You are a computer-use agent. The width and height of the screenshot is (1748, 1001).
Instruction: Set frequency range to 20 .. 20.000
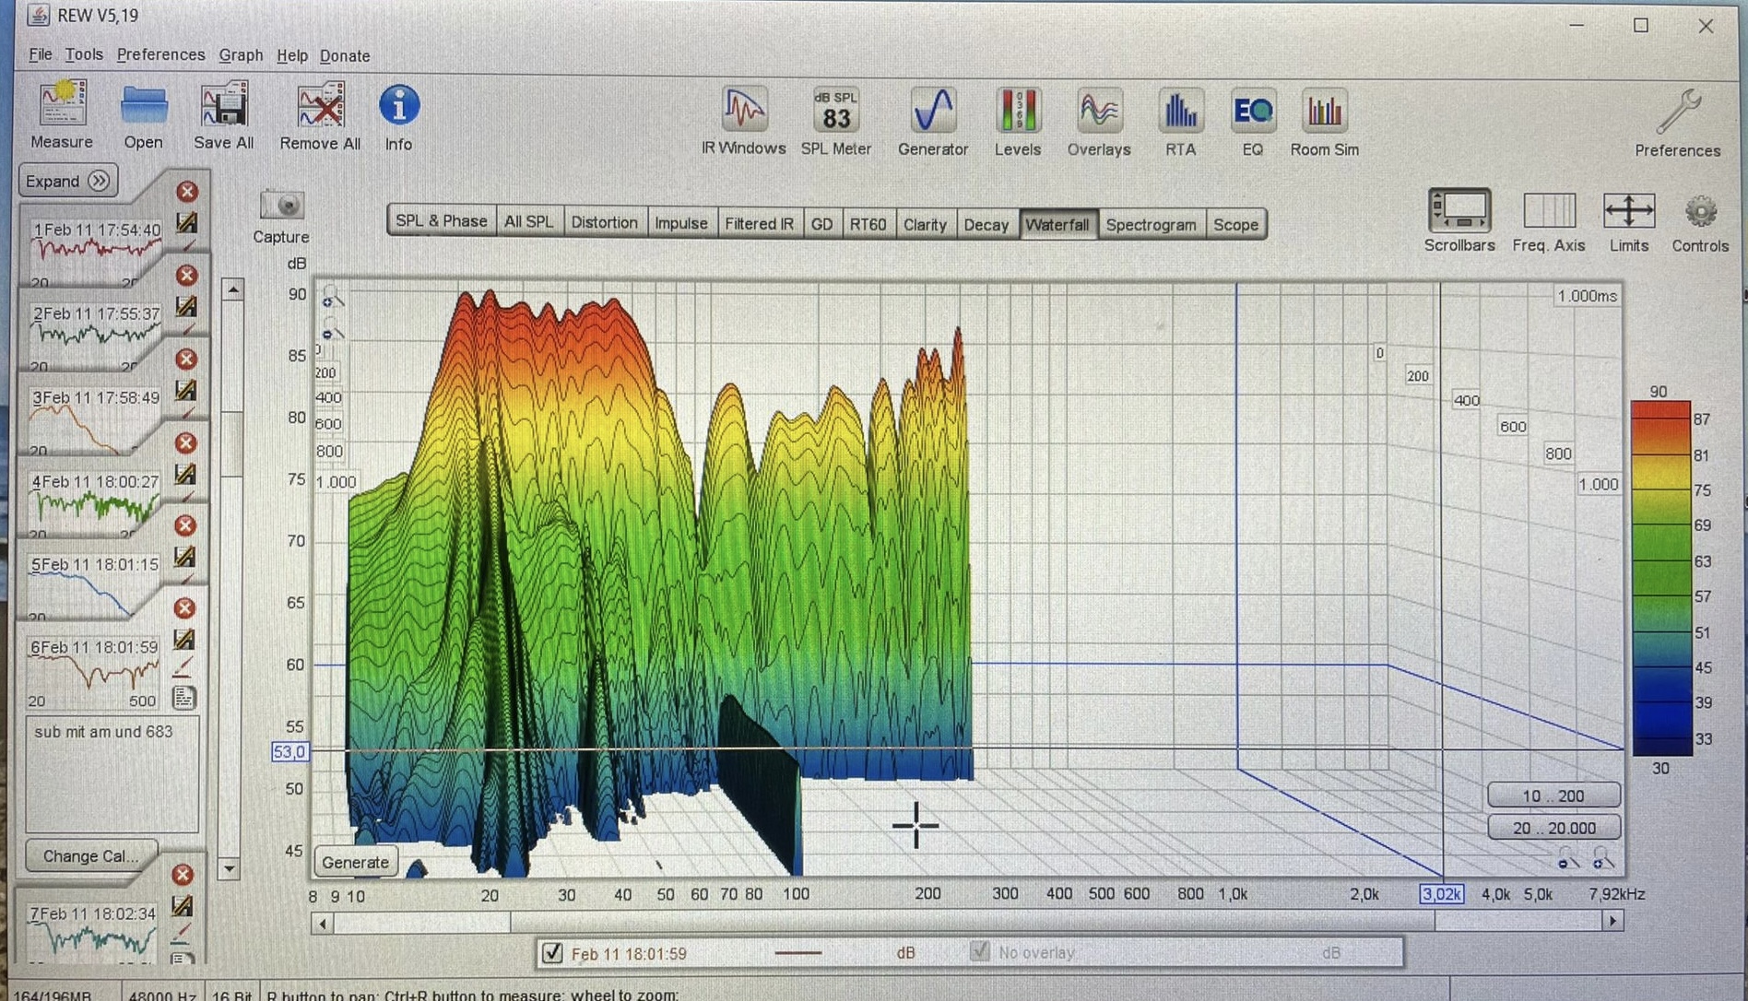point(1553,828)
